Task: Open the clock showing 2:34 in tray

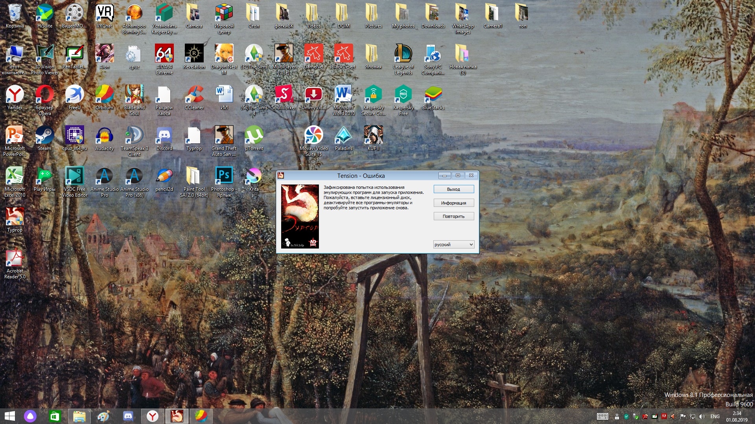Action: point(737,417)
